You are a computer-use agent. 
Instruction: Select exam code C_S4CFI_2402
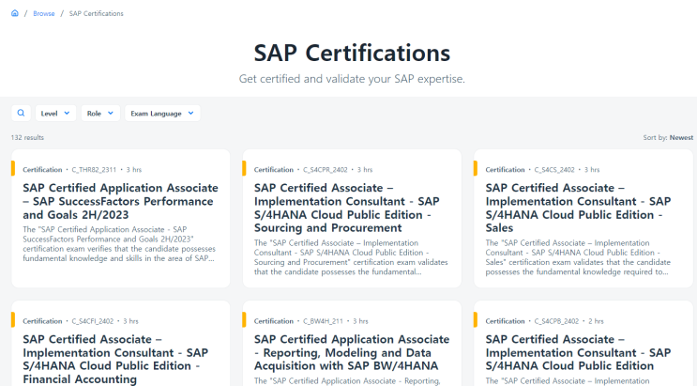[x=93, y=321]
